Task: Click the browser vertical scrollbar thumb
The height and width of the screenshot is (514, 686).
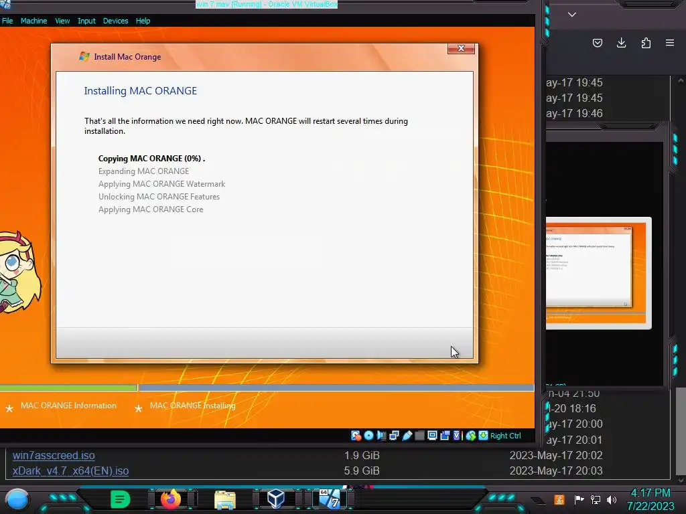Action: pyautogui.click(x=681, y=431)
